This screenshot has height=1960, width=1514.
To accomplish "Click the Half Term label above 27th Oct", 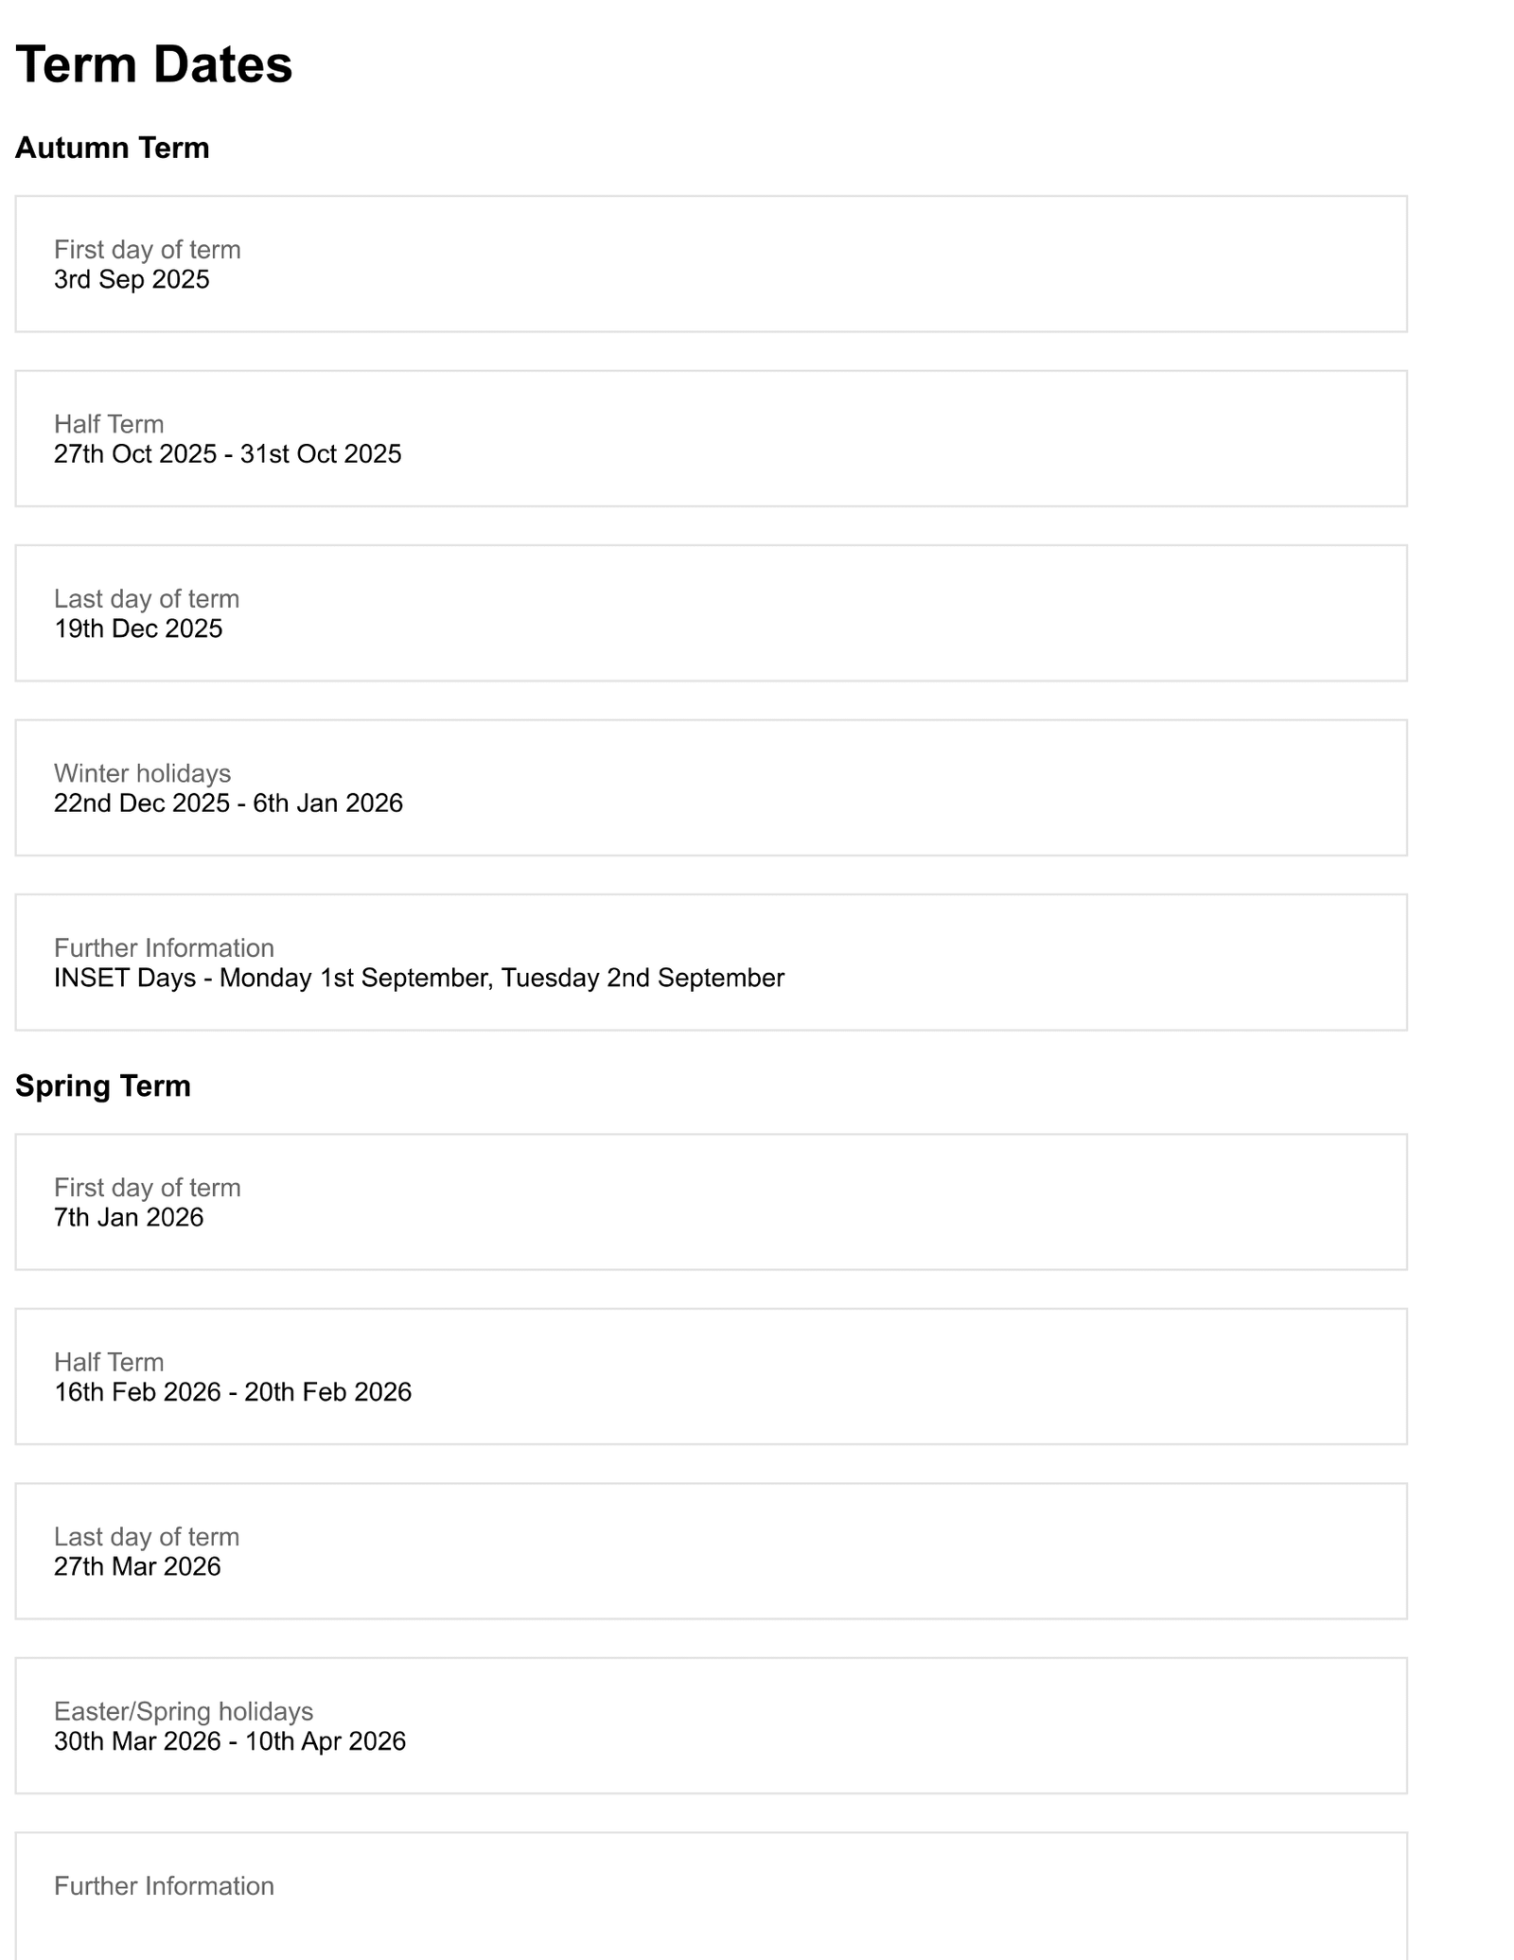I will tap(109, 424).
